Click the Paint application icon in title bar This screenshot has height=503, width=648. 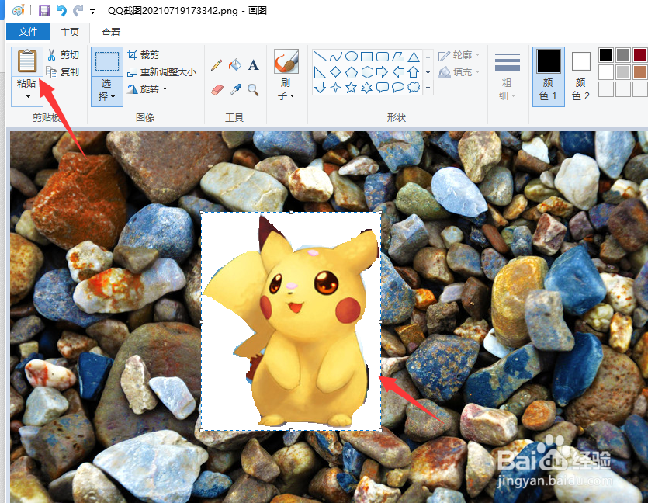coord(18,10)
